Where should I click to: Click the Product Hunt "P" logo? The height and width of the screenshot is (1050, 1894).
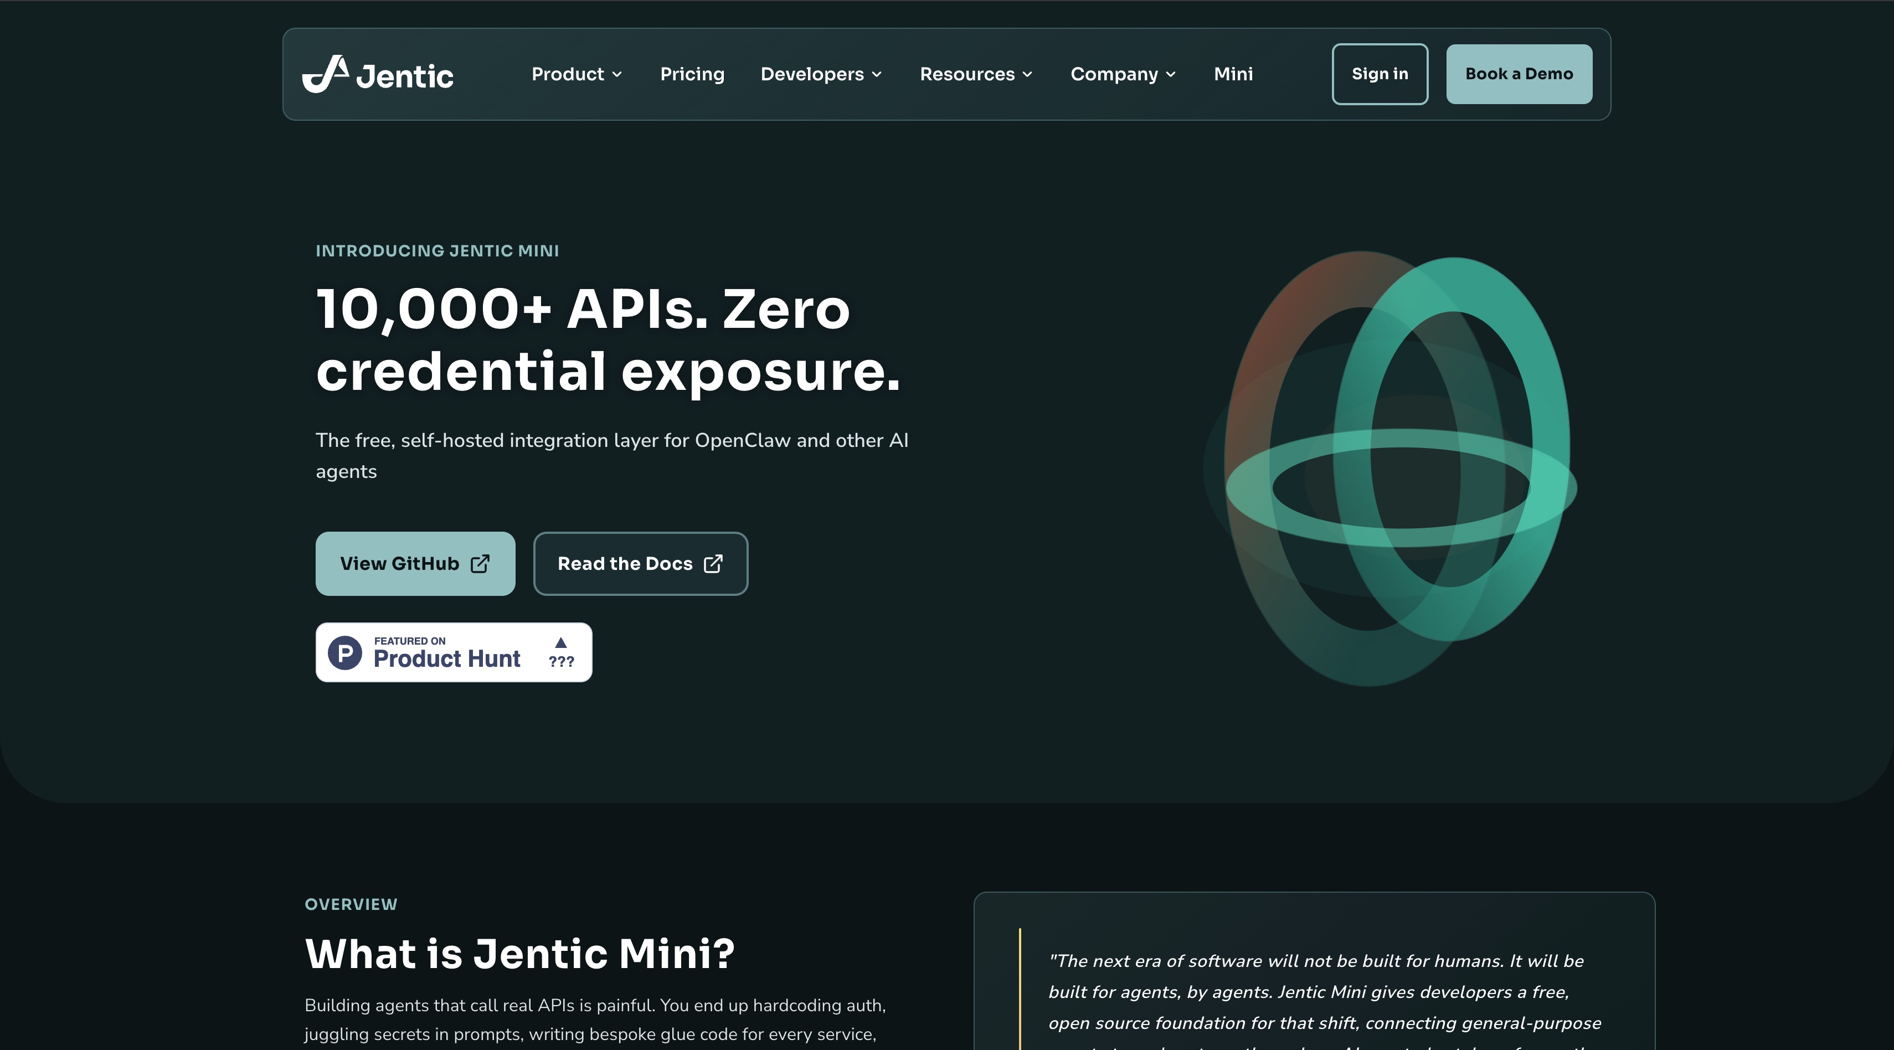[346, 652]
